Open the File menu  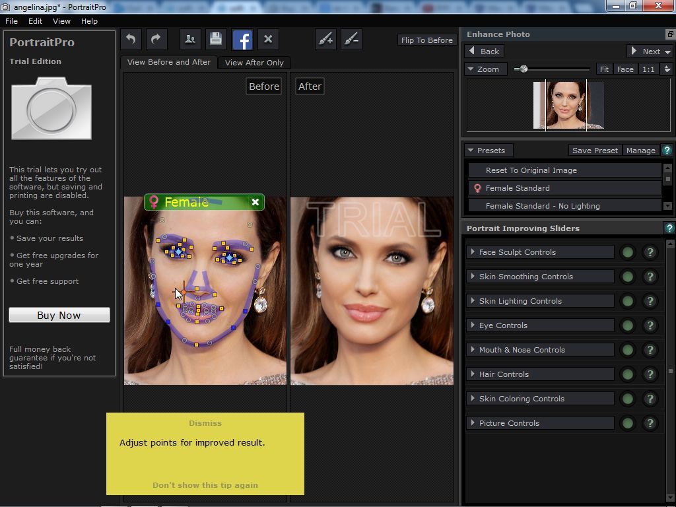point(11,21)
